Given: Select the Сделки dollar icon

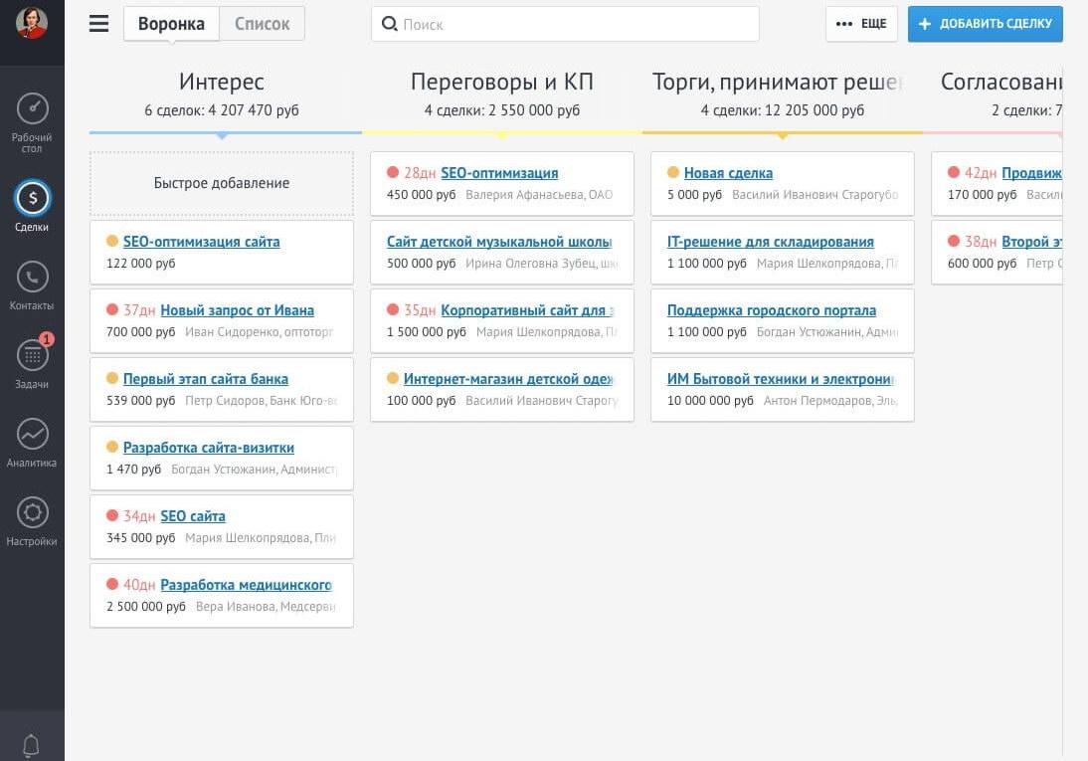Looking at the screenshot, I should point(32,199).
